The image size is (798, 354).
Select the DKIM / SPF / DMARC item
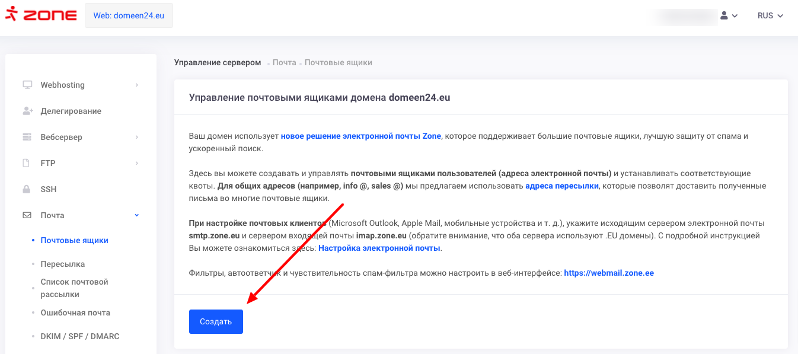pyautogui.click(x=79, y=336)
